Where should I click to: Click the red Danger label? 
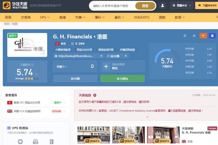[212, 128]
